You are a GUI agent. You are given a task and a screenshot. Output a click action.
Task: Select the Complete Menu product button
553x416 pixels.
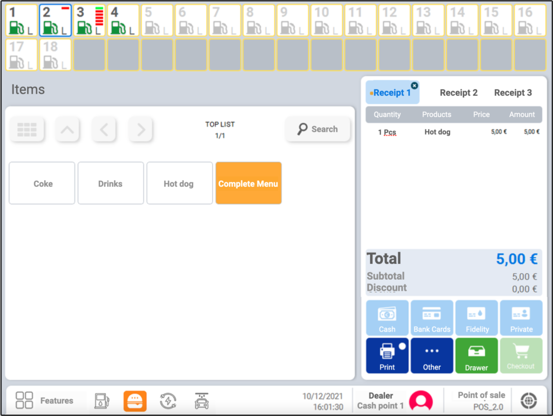click(248, 183)
